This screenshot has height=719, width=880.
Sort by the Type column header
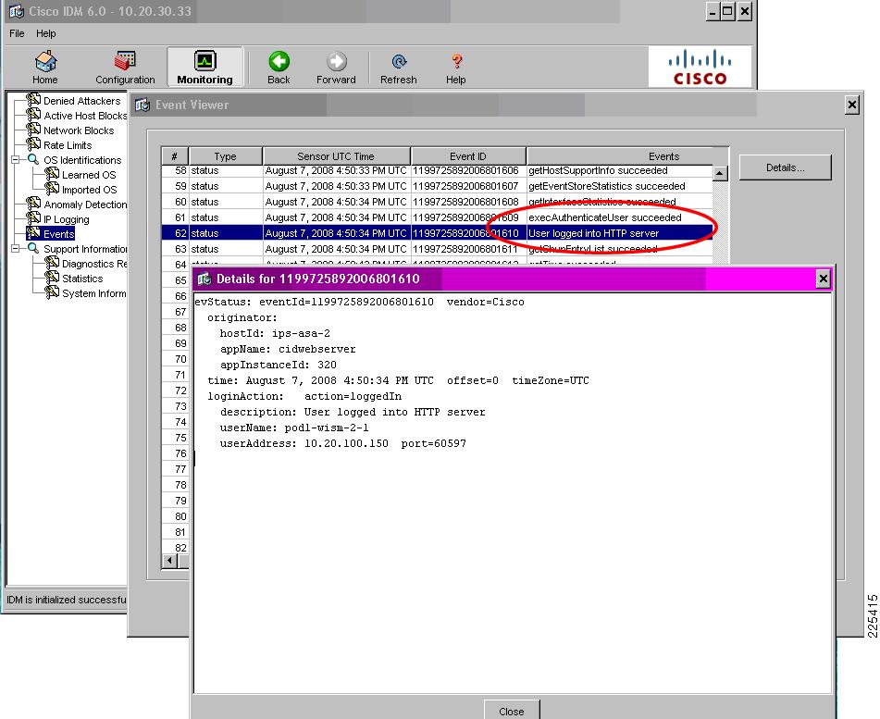pyautogui.click(x=226, y=156)
